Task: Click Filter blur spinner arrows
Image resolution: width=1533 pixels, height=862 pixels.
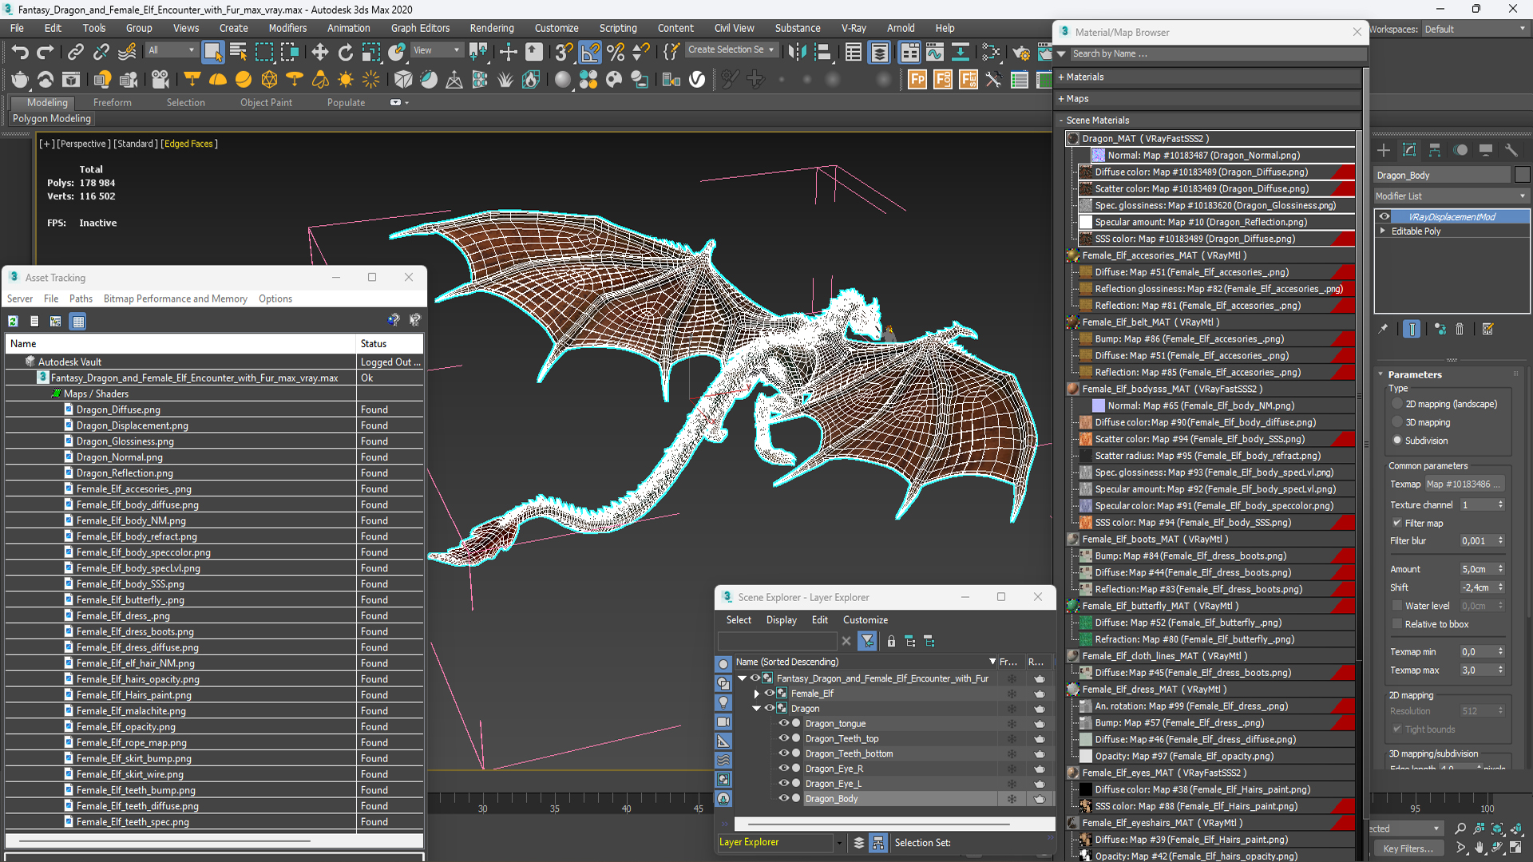Action: click(1500, 540)
